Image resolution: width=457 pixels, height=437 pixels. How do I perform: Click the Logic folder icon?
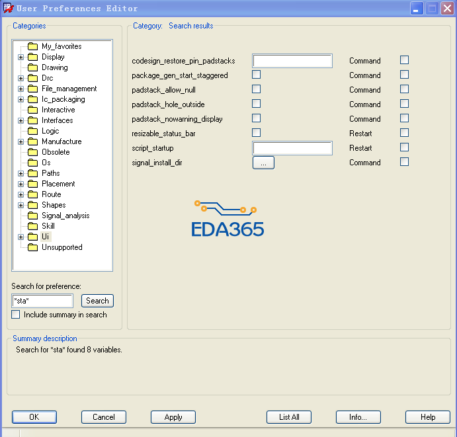[32, 131]
